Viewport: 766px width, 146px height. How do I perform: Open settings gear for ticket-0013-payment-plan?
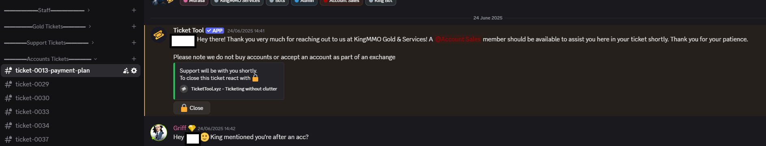tap(134, 71)
